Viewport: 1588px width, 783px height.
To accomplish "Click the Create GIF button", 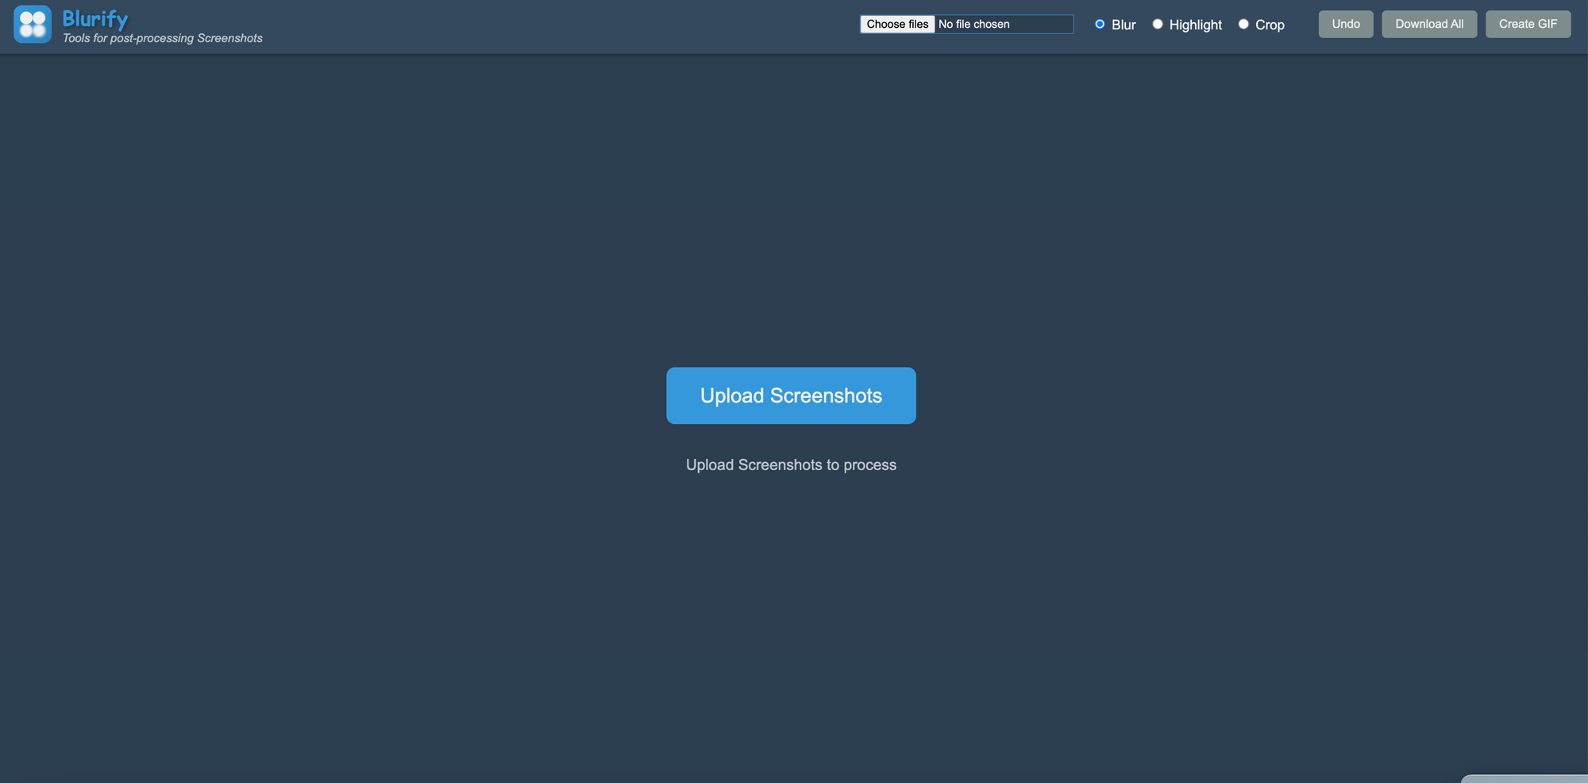I will (1528, 24).
